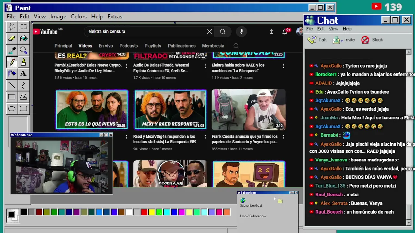
Task: Open the Image menu in Paint
Action: click(x=58, y=17)
